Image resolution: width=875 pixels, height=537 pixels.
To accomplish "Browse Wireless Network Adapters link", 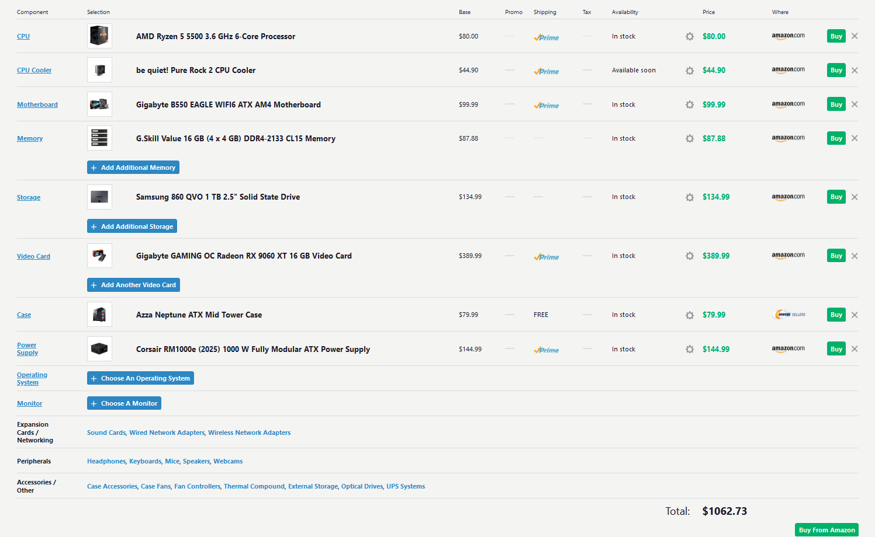I will [x=250, y=433].
